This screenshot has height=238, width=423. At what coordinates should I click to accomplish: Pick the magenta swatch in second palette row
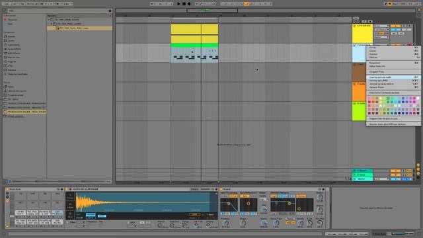[414, 102]
